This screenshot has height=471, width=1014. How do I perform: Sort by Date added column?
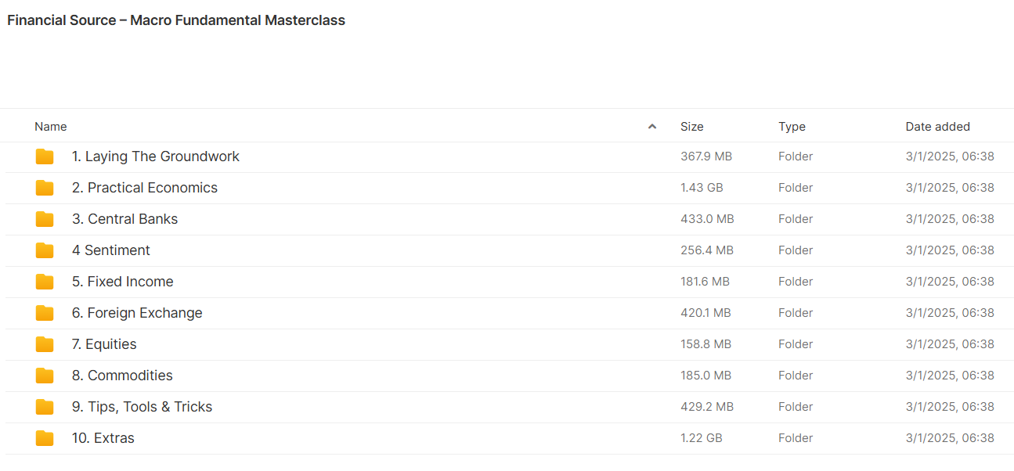[x=937, y=127]
